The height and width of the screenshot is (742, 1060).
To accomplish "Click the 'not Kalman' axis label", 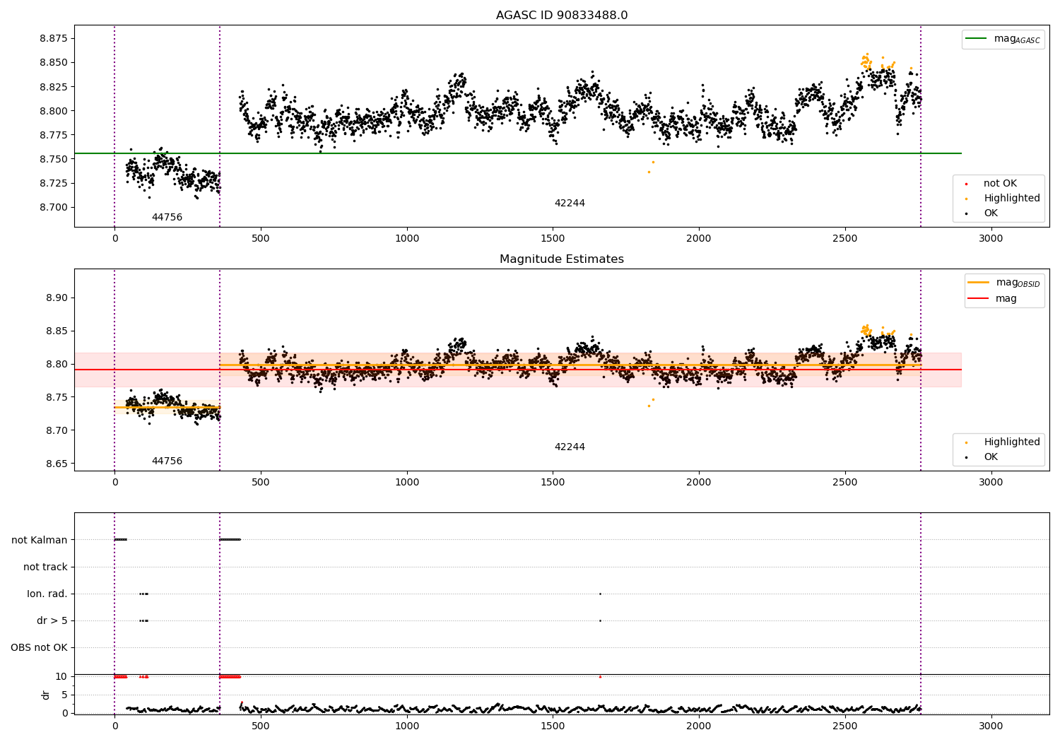I will [x=40, y=541].
